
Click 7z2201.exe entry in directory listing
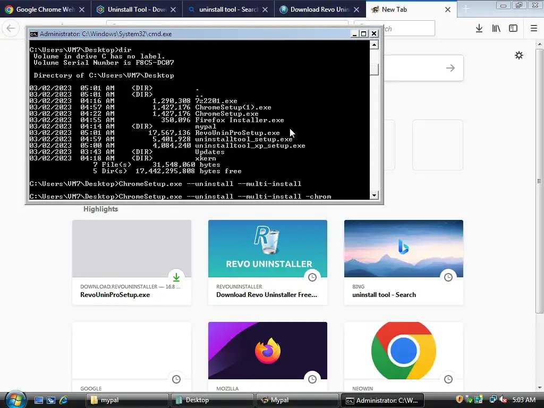point(216,101)
